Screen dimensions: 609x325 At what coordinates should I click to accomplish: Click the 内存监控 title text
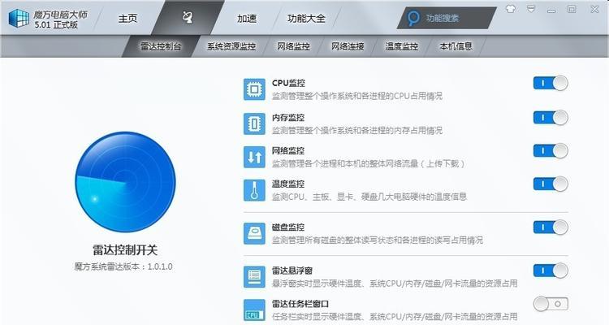click(x=288, y=117)
